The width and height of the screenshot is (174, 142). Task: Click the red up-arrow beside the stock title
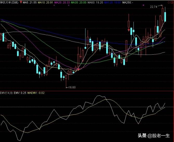(x=21, y=2)
